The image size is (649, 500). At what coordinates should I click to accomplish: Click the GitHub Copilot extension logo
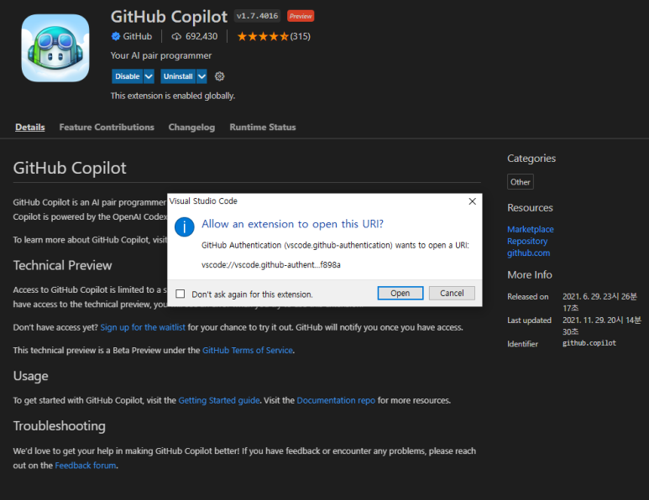[55, 48]
